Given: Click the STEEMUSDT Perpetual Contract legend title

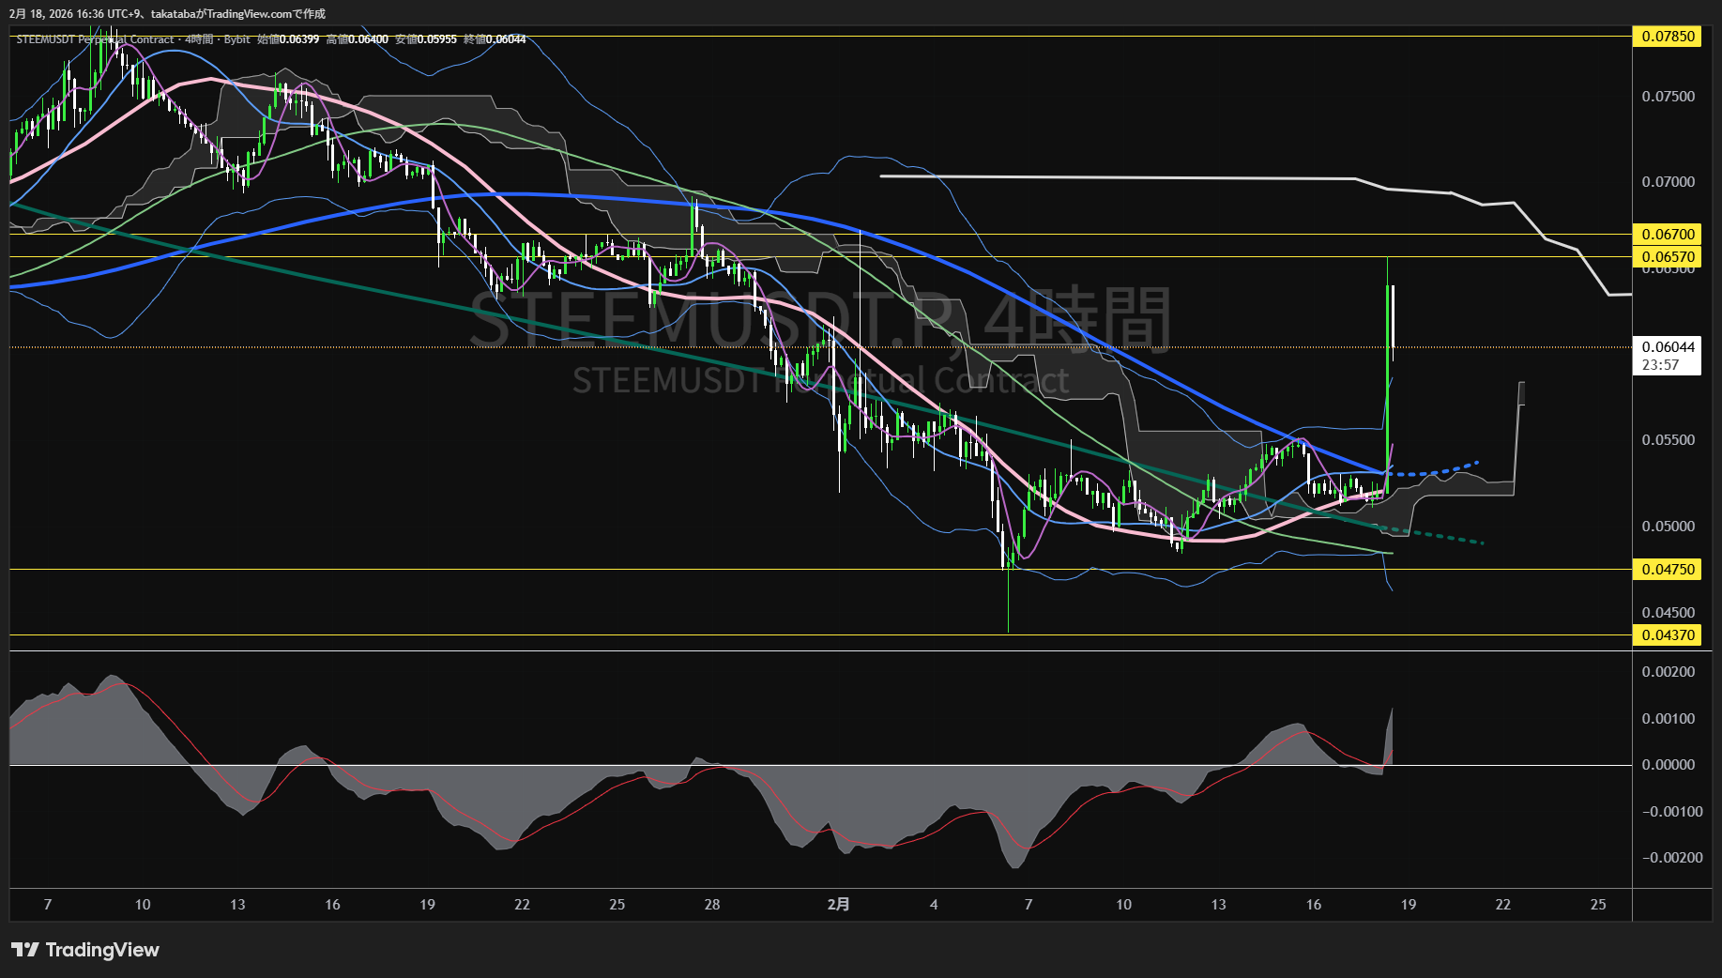Looking at the screenshot, I should [x=95, y=39].
